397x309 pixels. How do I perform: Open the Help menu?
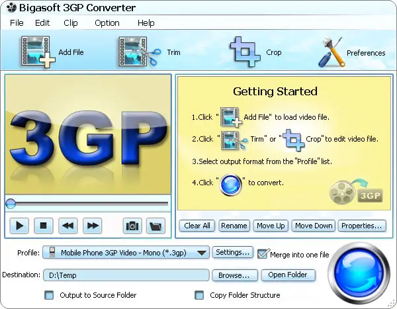coord(146,23)
